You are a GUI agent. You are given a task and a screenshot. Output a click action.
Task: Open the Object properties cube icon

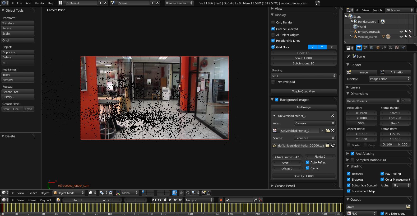tap(378, 48)
